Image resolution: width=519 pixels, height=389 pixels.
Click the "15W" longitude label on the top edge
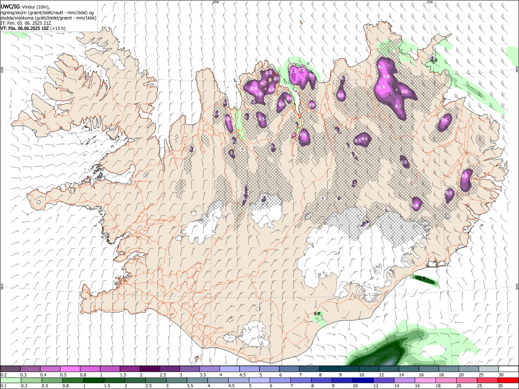point(430,2)
